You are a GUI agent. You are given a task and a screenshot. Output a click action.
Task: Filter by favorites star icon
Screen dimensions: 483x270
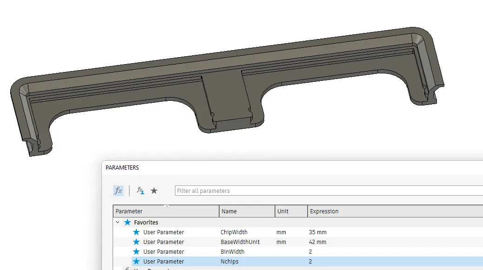[154, 191]
